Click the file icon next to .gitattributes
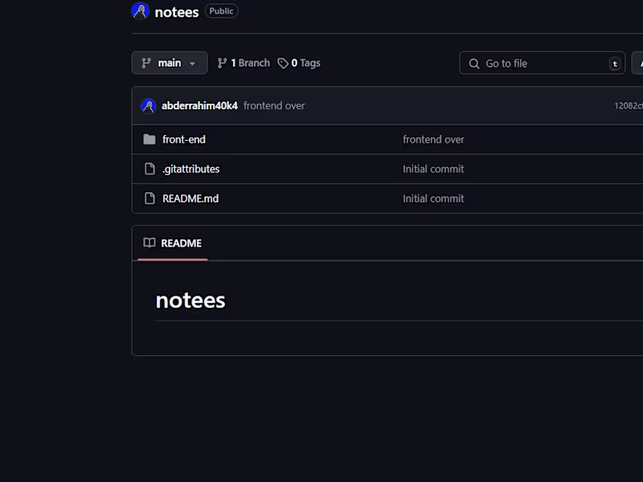 point(150,169)
